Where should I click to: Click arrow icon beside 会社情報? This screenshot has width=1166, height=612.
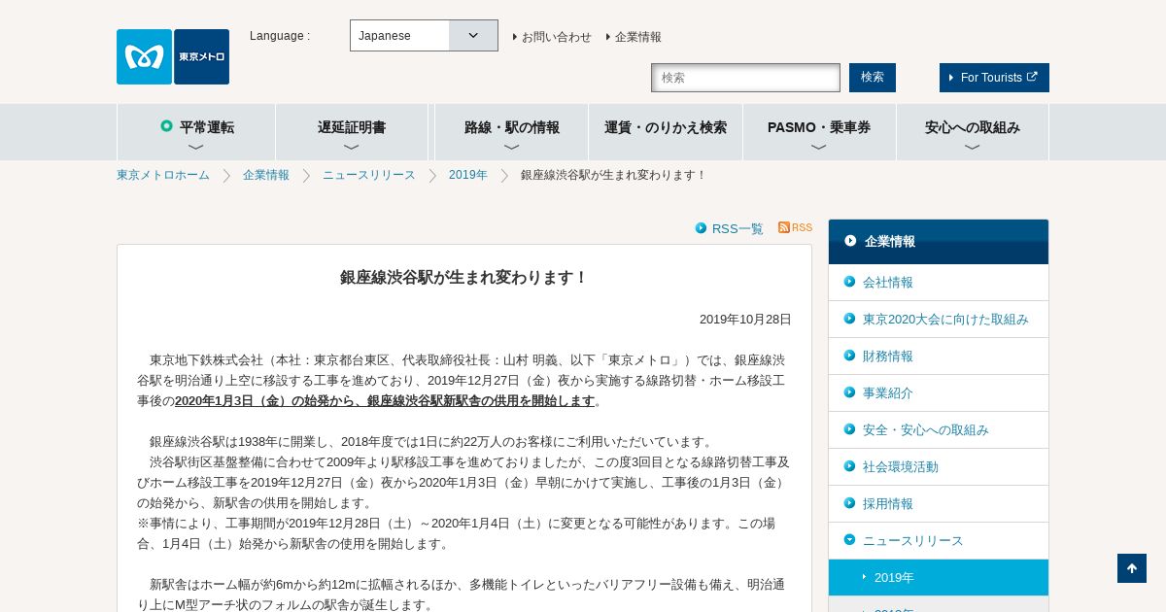click(850, 282)
